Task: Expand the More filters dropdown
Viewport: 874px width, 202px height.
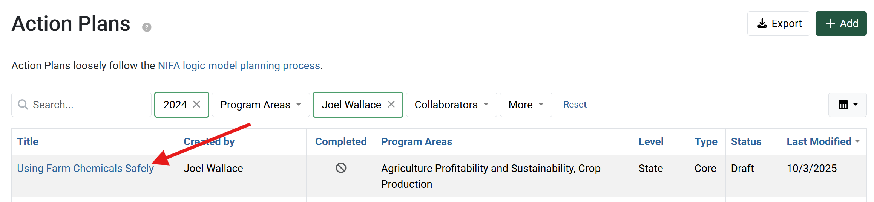Action: coord(526,105)
